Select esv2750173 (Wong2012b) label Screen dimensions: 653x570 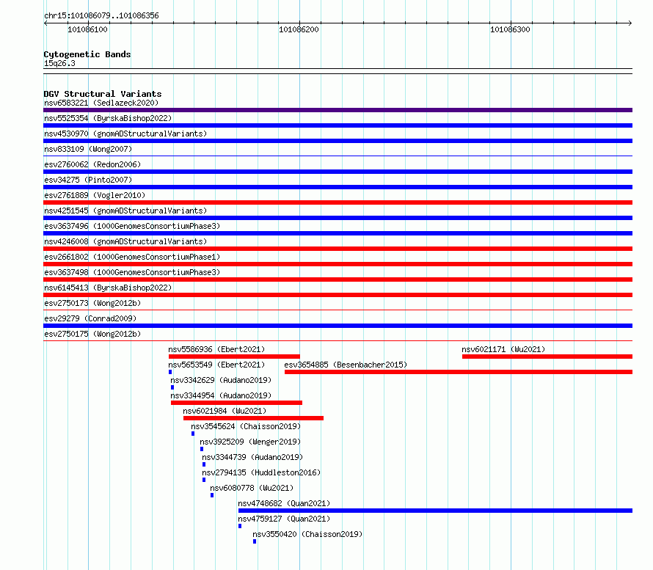tap(92, 303)
